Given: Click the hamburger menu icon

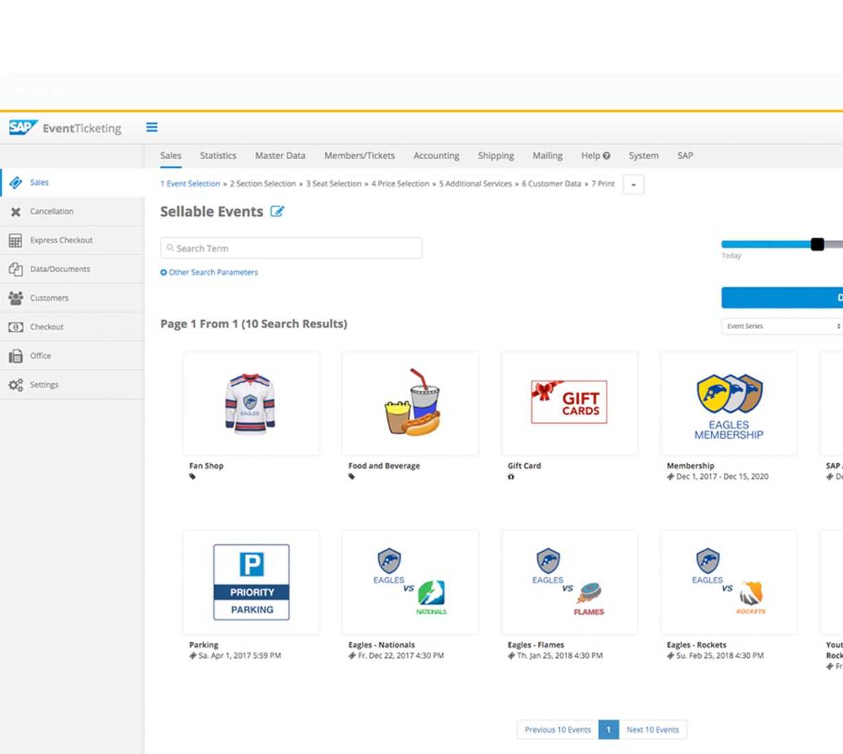Looking at the screenshot, I should point(151,127).
